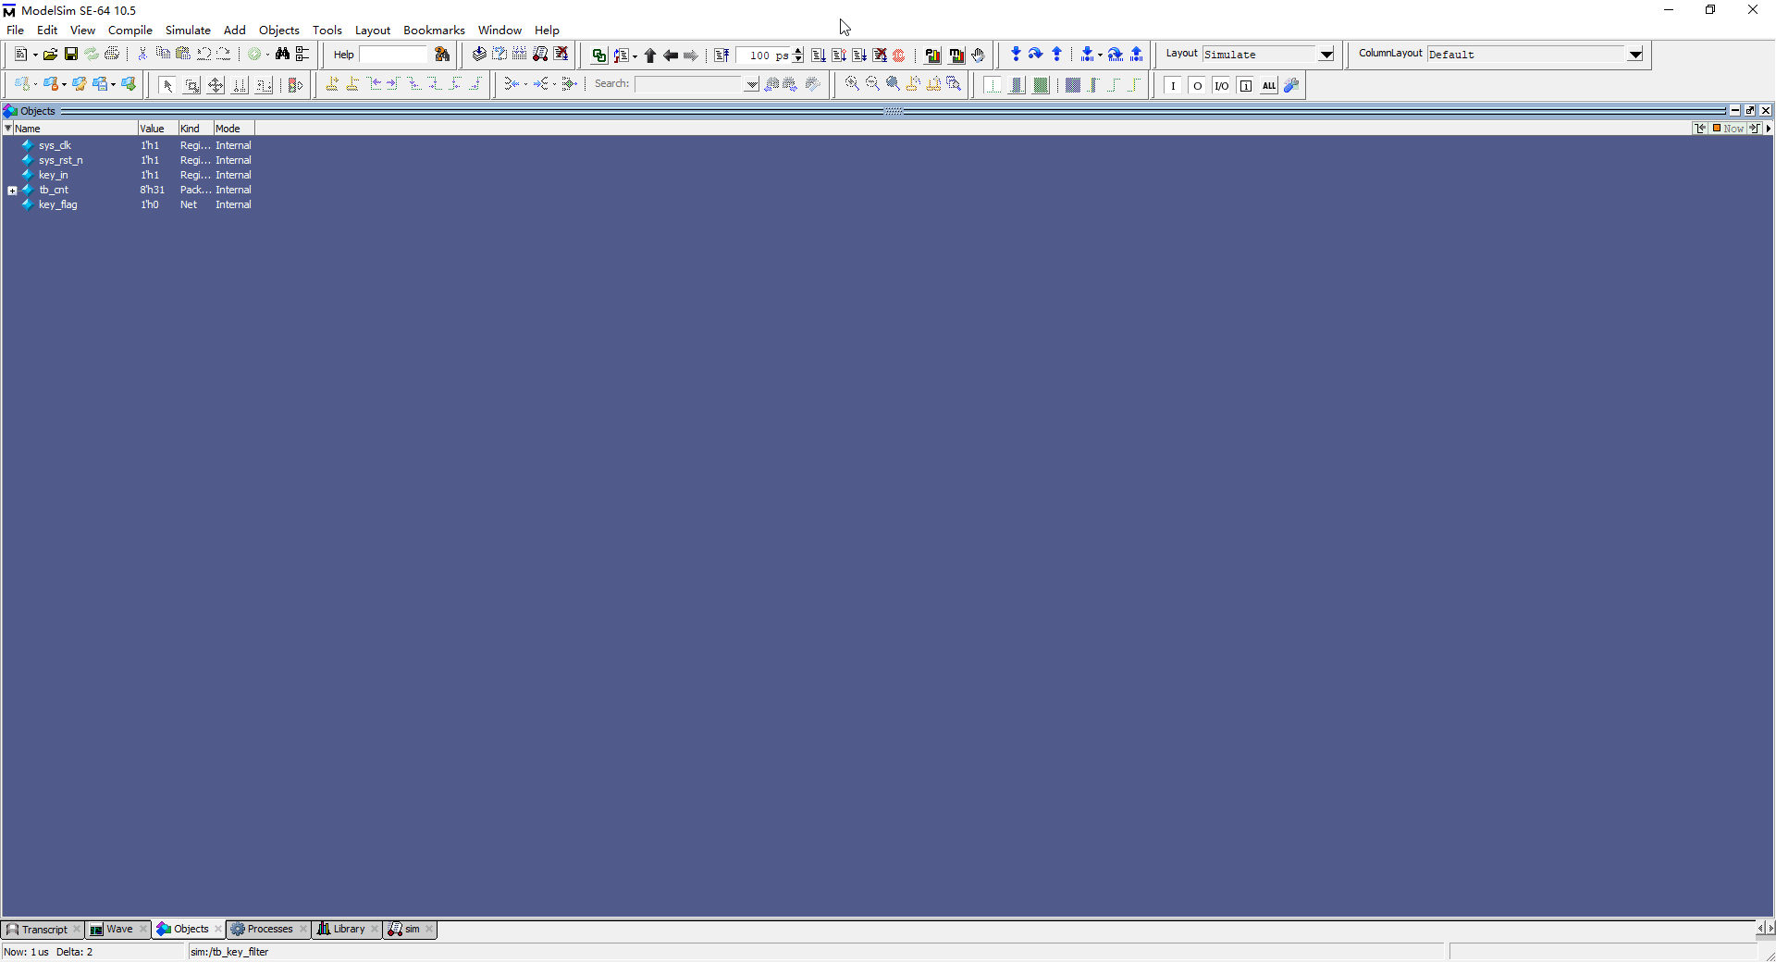The image size is (1776, 962).
Task: Select the Pan Mode four-arrow tool
Action: (216, 85)
